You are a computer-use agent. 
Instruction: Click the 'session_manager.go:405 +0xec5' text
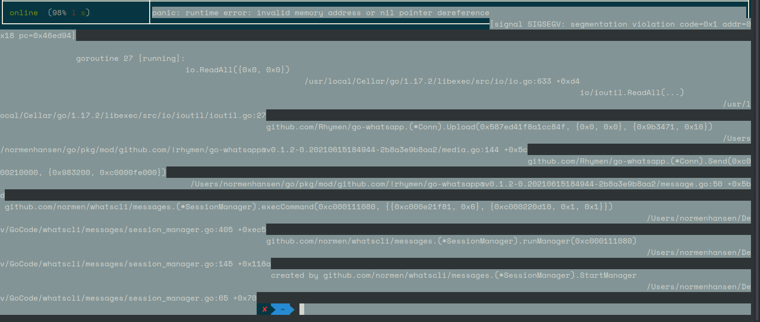(133, 230)
